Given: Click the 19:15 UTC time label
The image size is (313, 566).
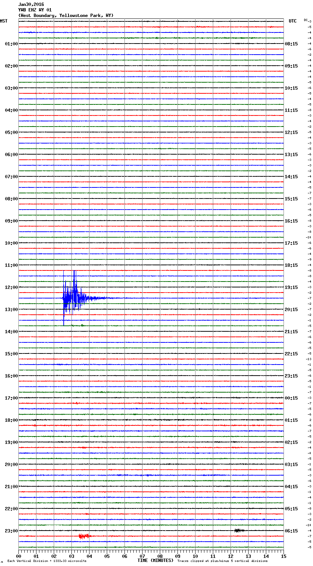Looking at the screenshot, I should pos(291,287).
